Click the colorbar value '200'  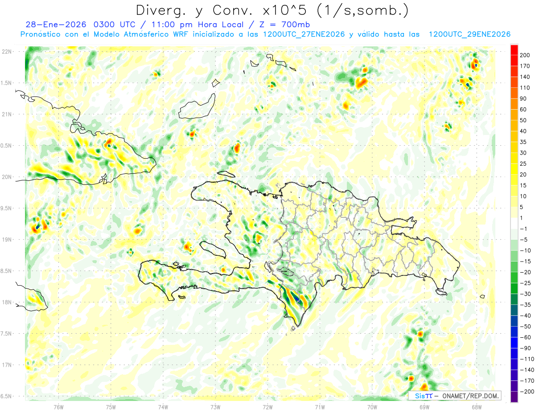pyautogui.click(x=526, y=55)
